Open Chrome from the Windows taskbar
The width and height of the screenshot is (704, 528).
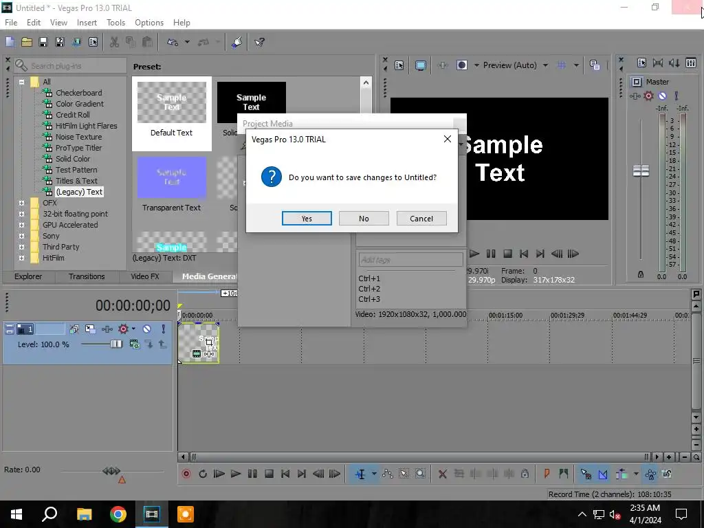click(x=118, y=514)
